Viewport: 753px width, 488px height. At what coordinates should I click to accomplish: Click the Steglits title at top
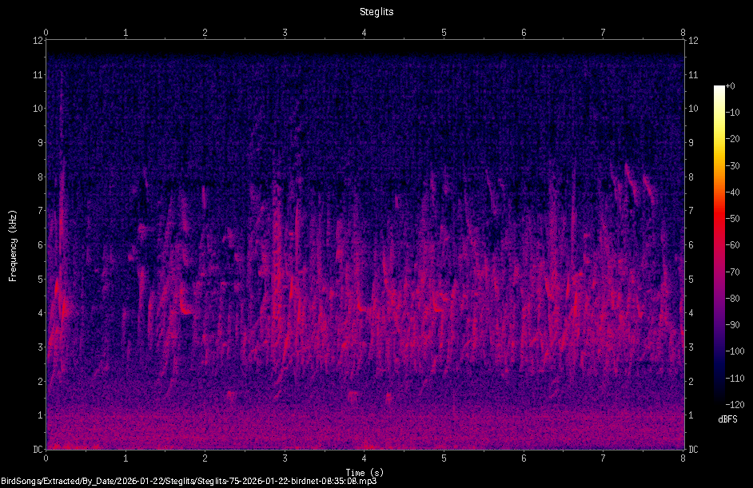point(376,11)
